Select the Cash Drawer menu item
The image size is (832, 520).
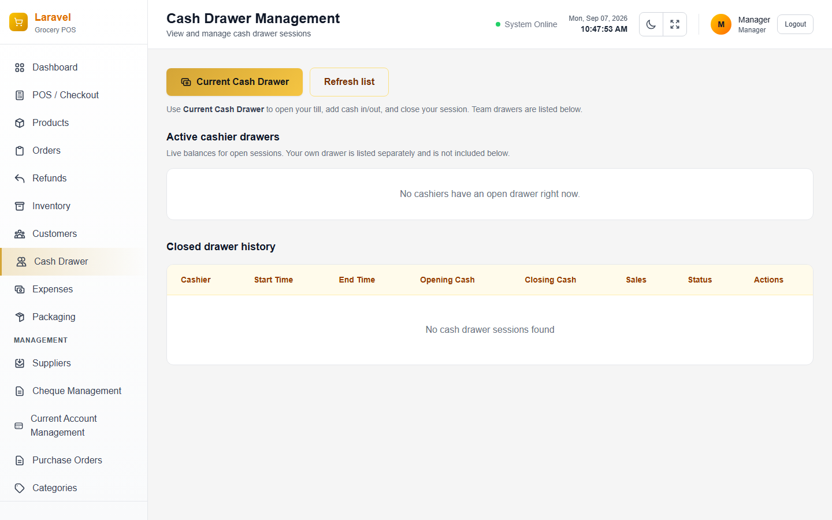coord(74,262)
